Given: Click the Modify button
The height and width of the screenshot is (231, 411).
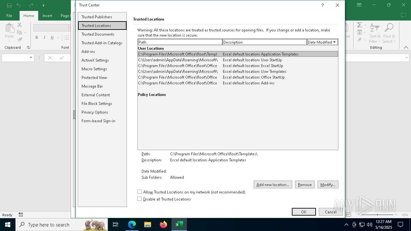Looking at the screenshot, I should point(328,185).
